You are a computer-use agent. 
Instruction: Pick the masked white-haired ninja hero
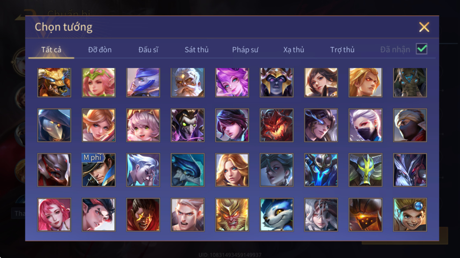pos(365,125)
